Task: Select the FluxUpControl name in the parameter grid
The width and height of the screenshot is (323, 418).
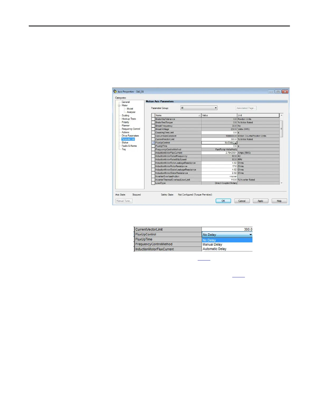Action: click(163, 143)
